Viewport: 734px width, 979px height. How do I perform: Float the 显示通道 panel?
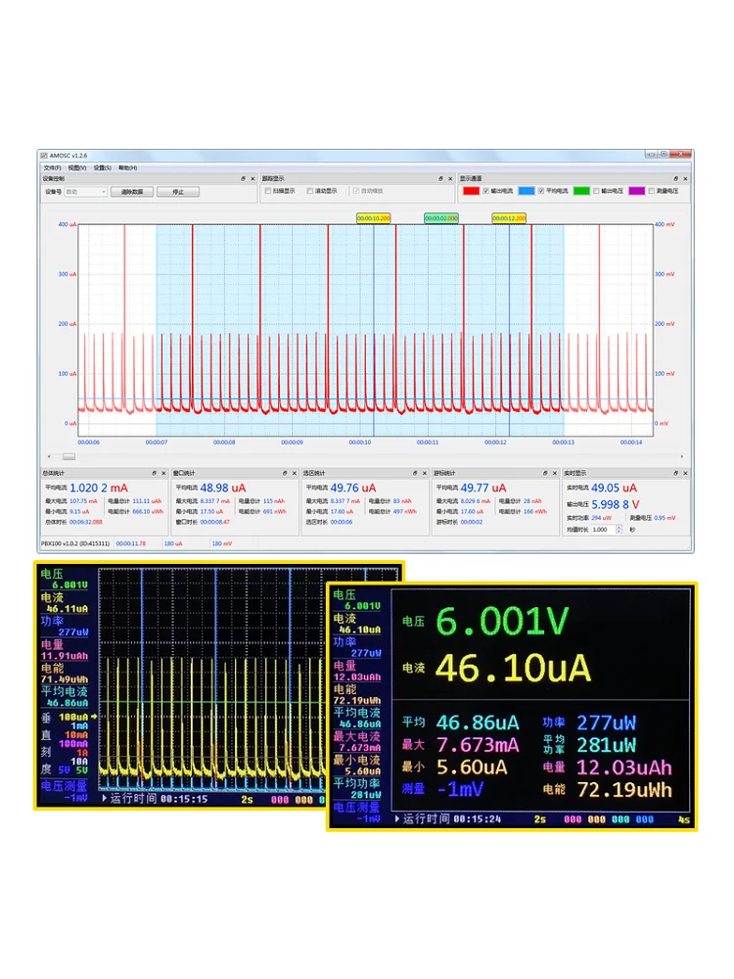click(676, 178)
